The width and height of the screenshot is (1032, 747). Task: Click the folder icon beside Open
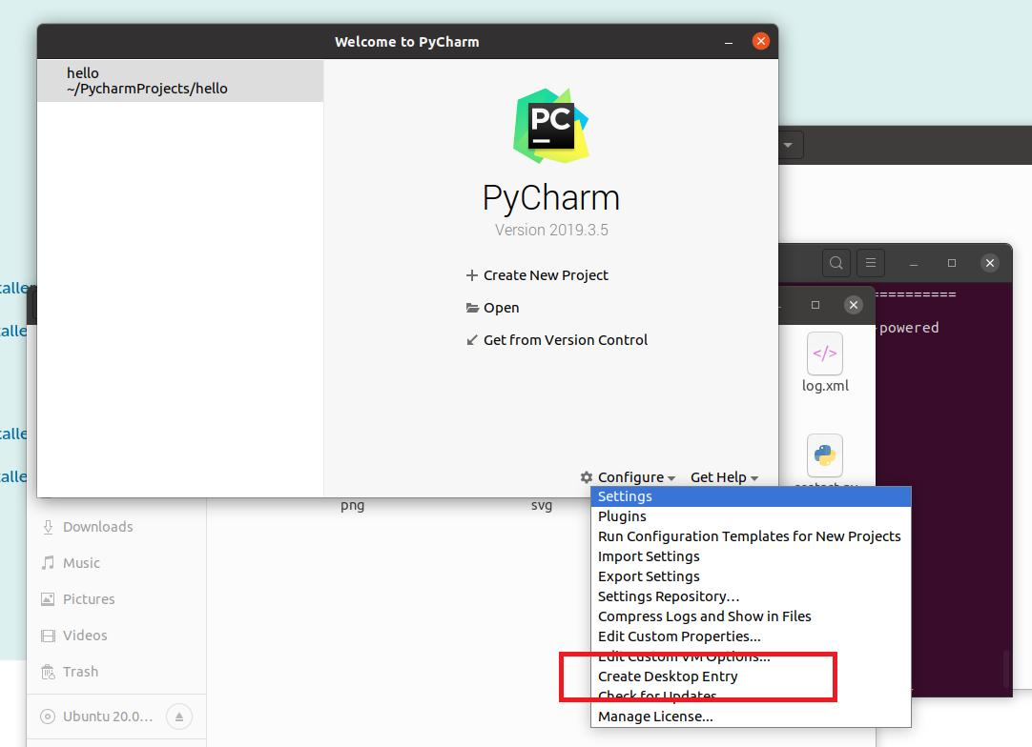(472, 308)
